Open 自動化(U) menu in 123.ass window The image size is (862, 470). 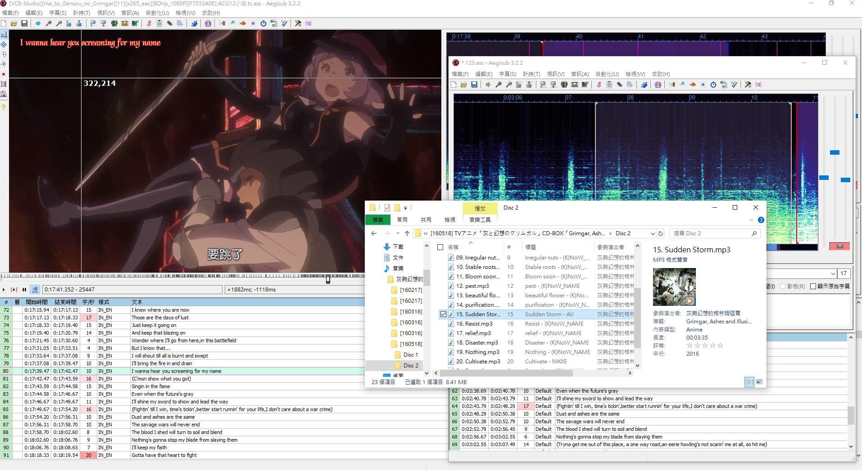coord(607,74)
